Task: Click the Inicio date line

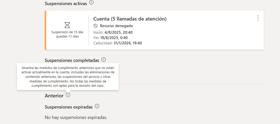Action: [x=113, y=32]
